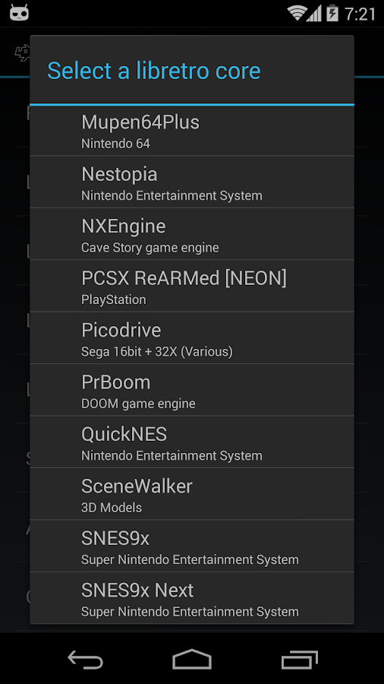
Task: Select the Picodrive Sega core
Action: click(191, 337)
